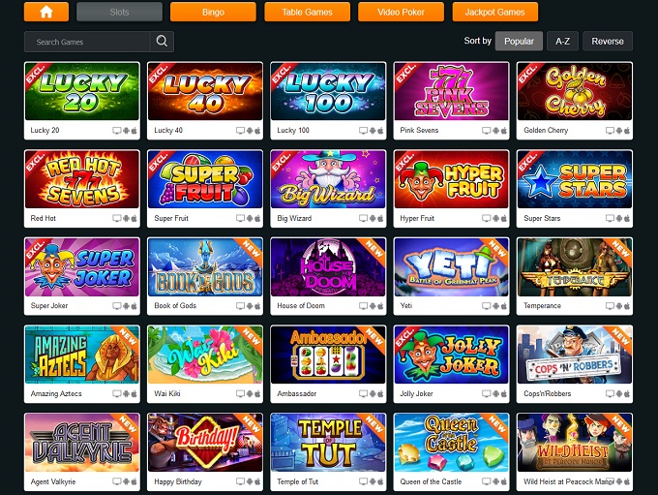The width and height of the screenshot is (658, 495).
Task: Click the search magnifier icon
Action: pyautogui.click(x=162, y=42)
